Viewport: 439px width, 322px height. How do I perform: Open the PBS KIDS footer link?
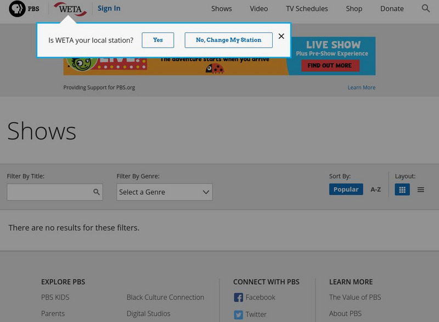coord(55,297)
